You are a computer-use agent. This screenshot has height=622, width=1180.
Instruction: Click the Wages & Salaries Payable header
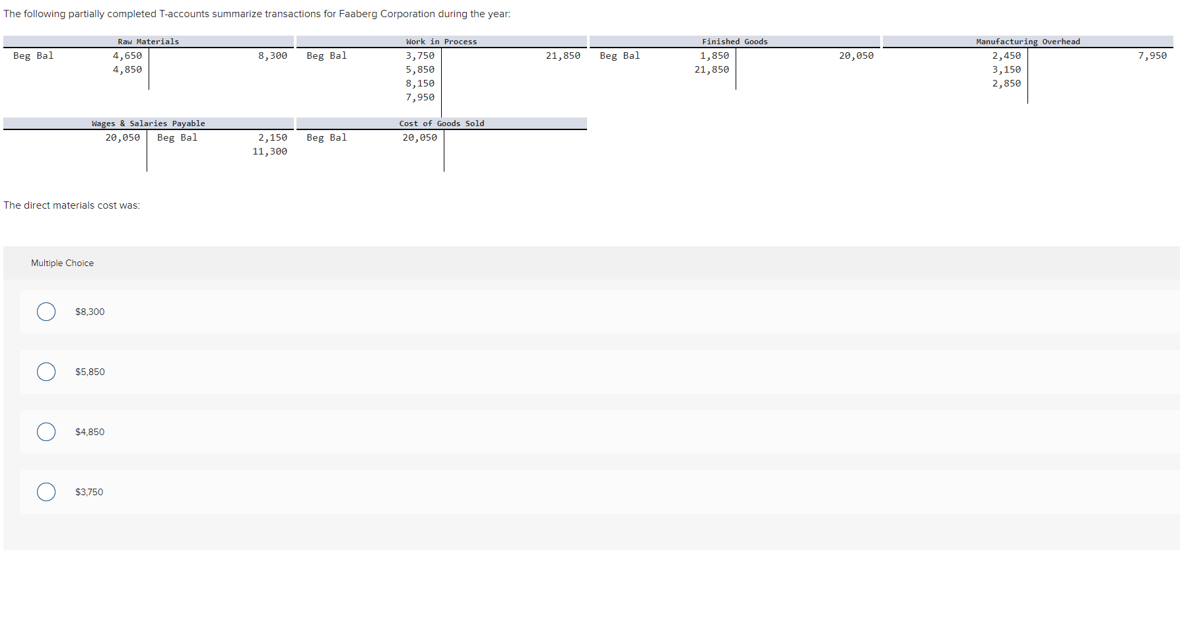[x=149, y=123]
